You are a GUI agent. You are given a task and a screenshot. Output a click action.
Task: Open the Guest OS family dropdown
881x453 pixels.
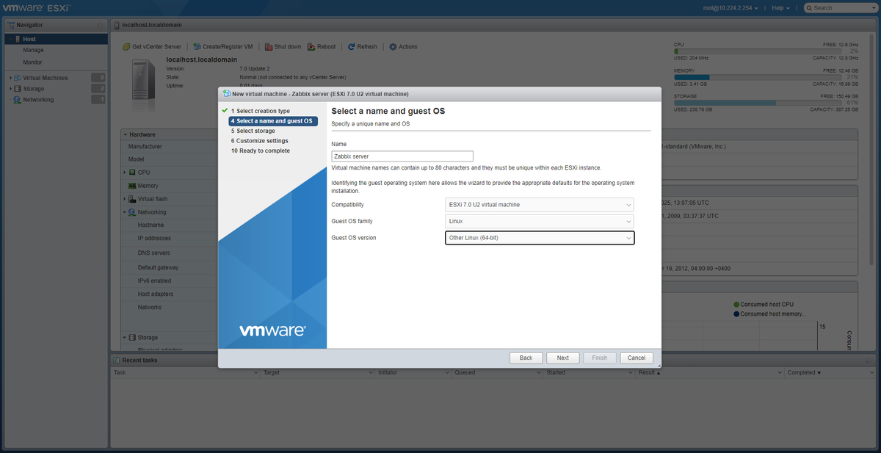coord(540,221)
